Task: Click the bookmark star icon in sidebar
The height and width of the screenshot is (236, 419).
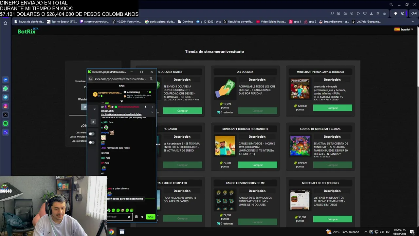Action: pyautogui.click(x=5, y=23)
